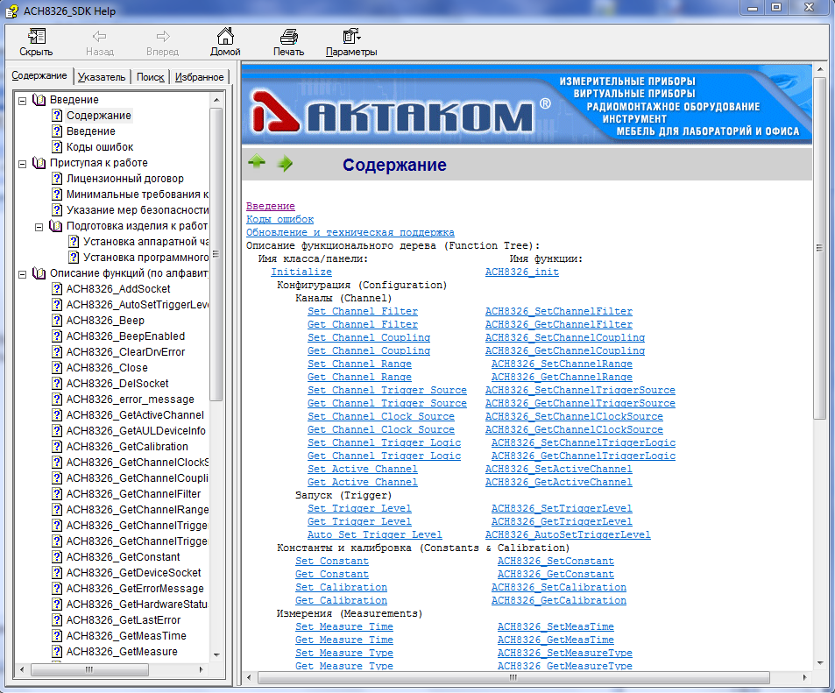835x693 pixels.
Task: Click the Вперед forward arrow icon
Action: 163,36
